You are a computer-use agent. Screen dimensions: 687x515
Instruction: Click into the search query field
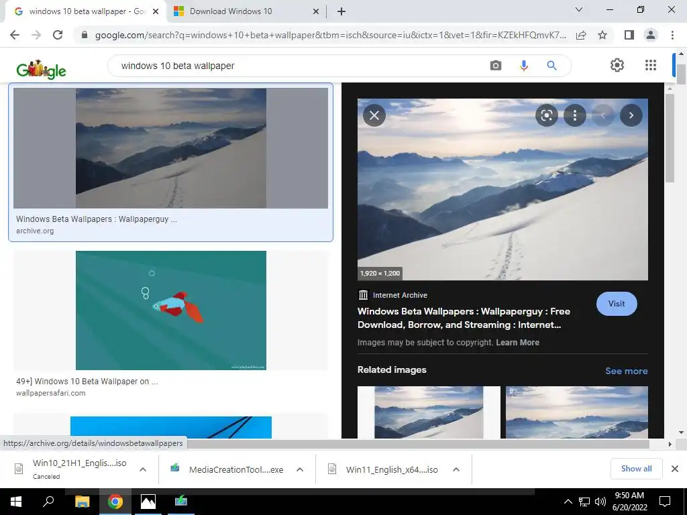pos(298,66)
